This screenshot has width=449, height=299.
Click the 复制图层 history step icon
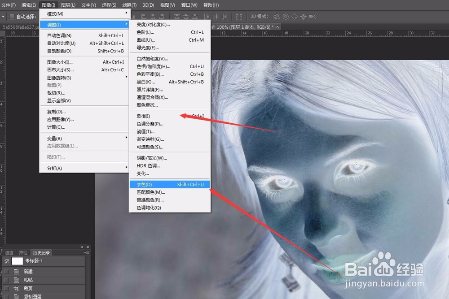pos(17,296)
